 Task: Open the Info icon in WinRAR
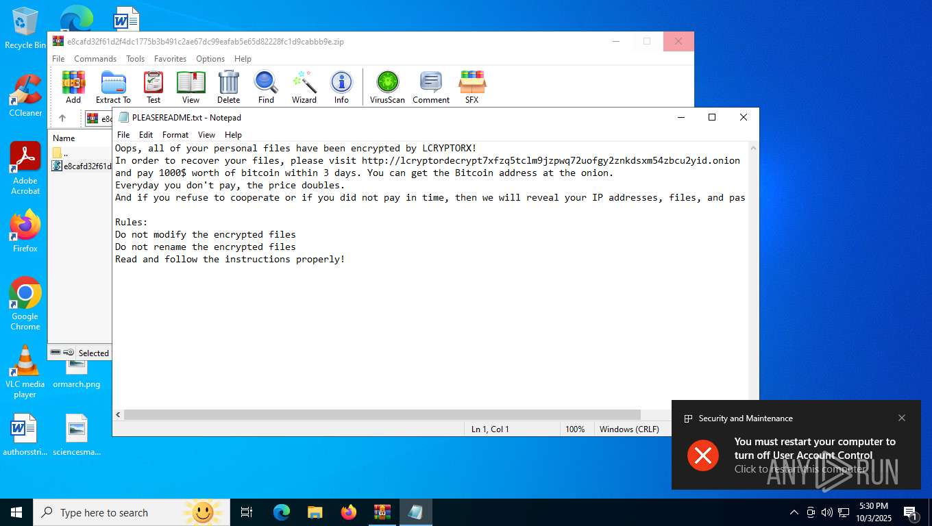tap(341, 87)
